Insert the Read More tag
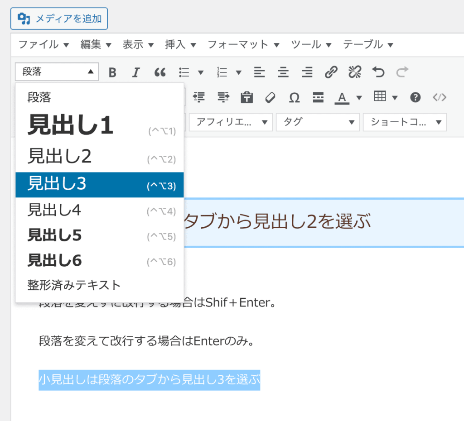The width and height of the screenshot is (464, 421). 318,97
